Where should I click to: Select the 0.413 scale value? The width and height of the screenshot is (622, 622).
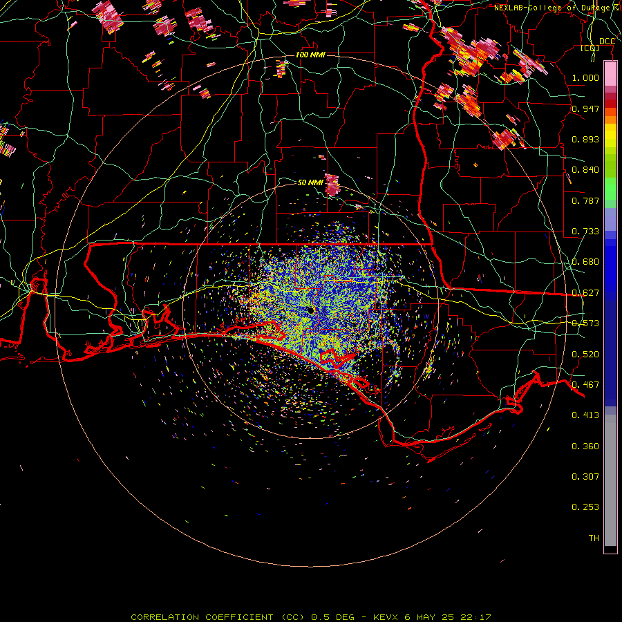585,415
